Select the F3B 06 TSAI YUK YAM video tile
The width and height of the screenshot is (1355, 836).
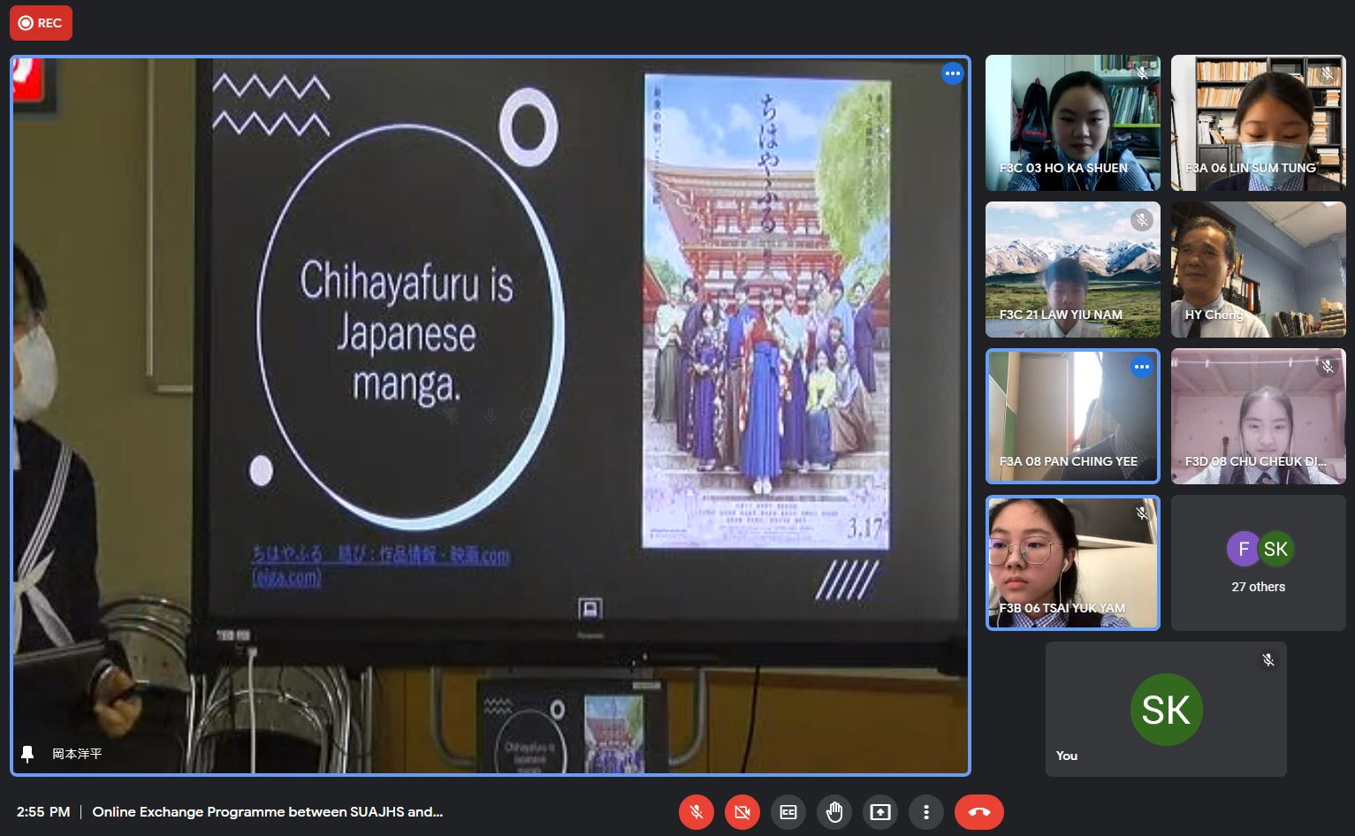point(1073,563)
